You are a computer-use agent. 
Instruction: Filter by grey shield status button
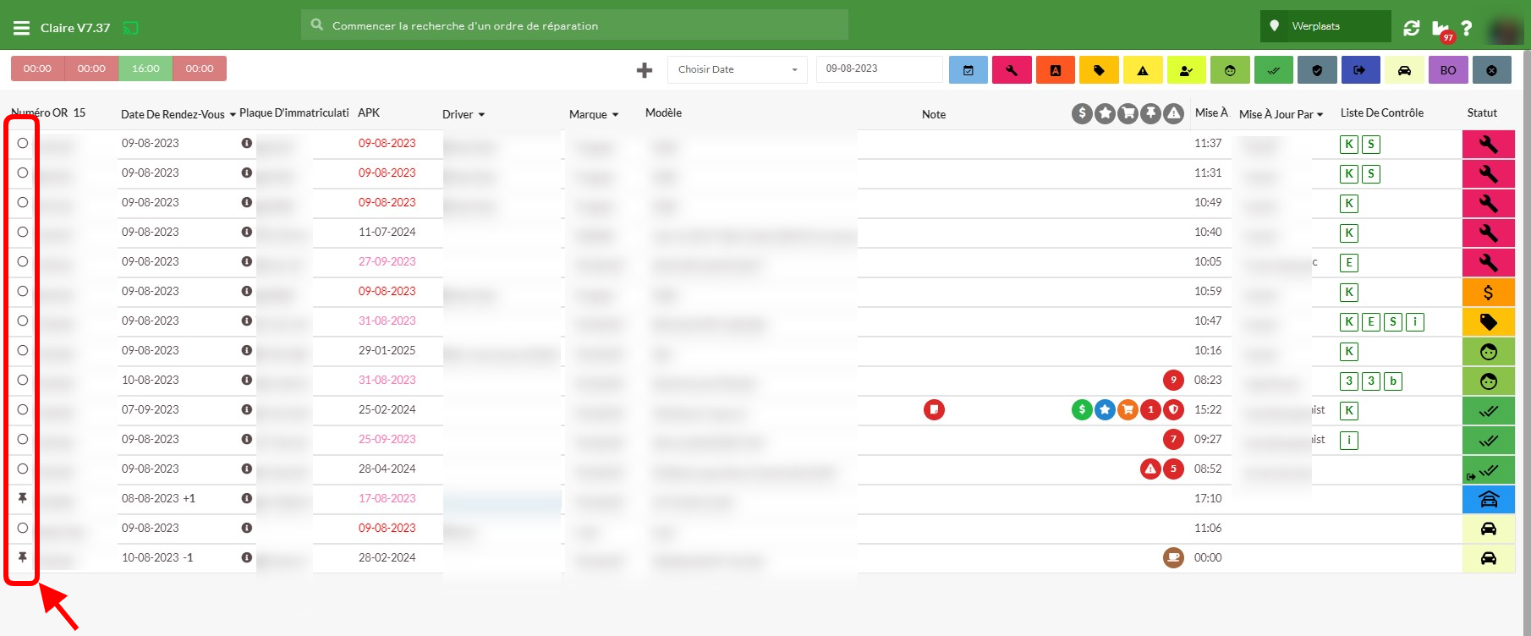pyautogui.click(x=1317, y=70)
